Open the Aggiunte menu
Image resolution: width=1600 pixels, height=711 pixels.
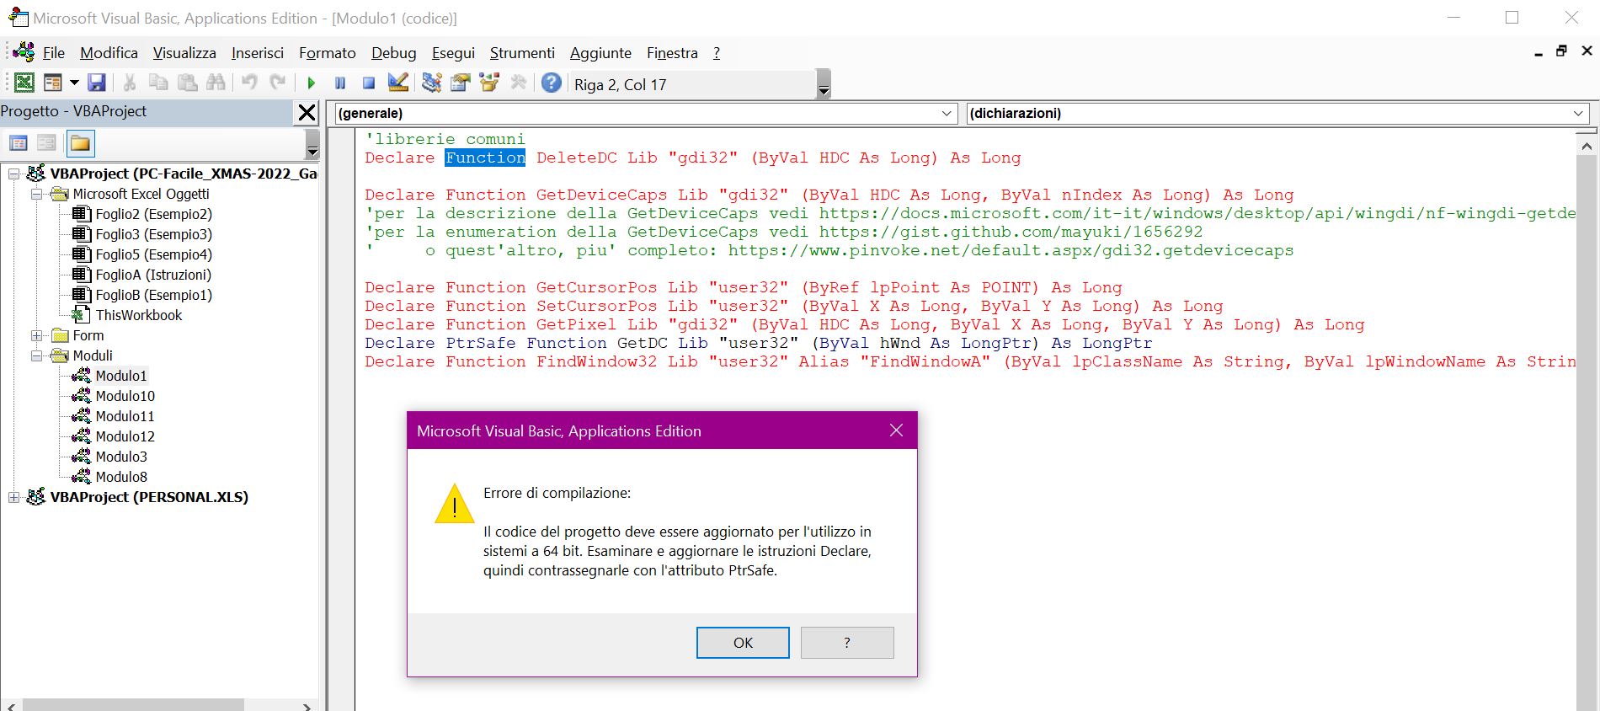click(x=600, y=53)
